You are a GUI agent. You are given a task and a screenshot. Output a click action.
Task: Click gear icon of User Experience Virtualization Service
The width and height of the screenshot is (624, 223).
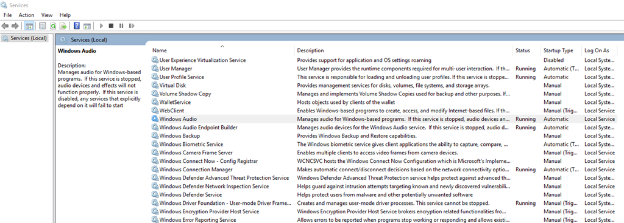(x=155, y=60)
